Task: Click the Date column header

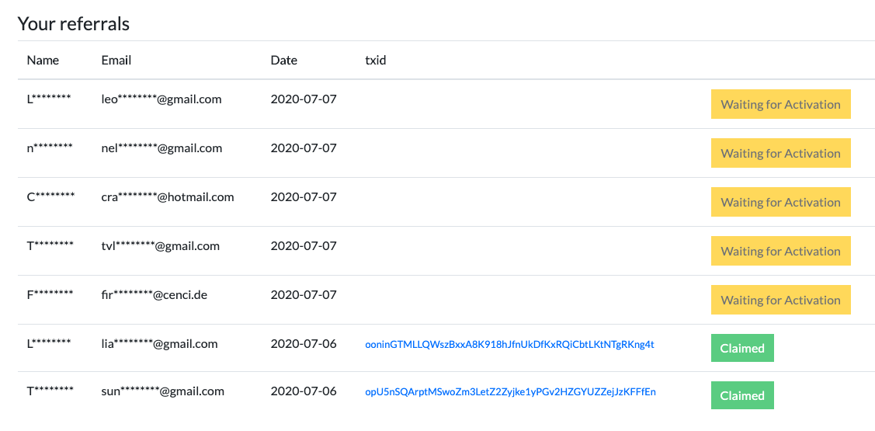Action: tap(284, 61)
